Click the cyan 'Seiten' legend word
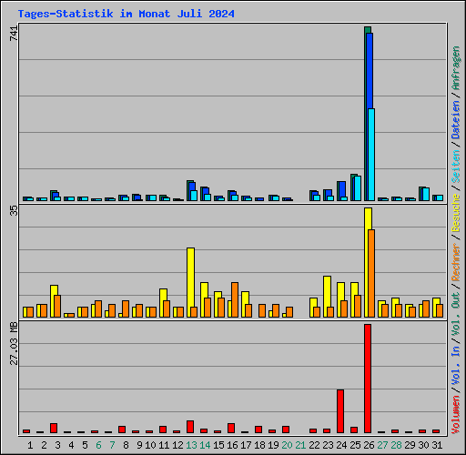This screenshot has width=466, height=455. tap(456, 167)
